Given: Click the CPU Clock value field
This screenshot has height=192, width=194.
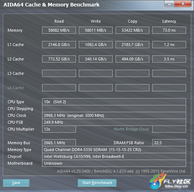Looking at the screenshot, I should coord(114,115).
